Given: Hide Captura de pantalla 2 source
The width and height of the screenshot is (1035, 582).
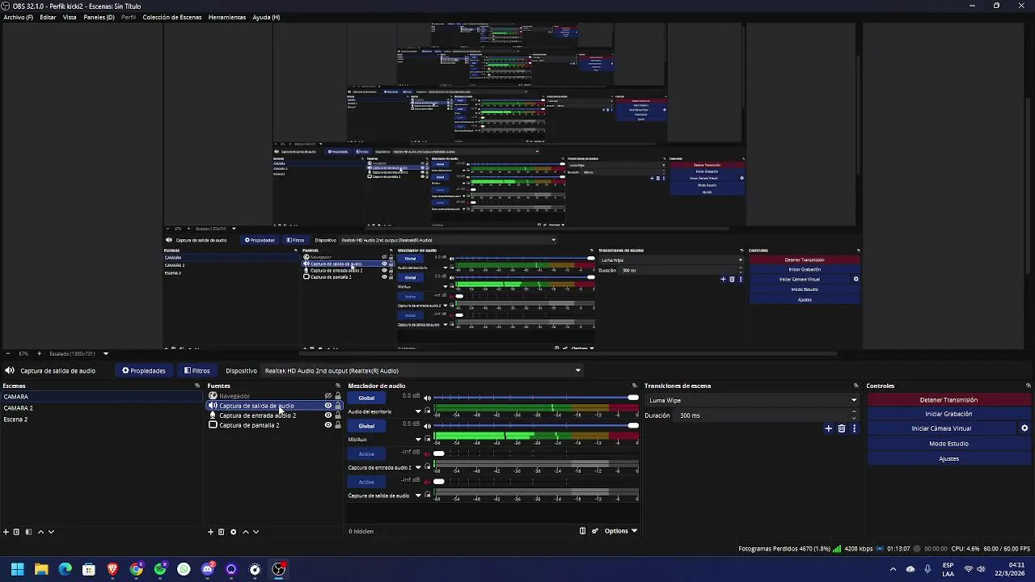Looking at the screenshot, I should tap(328, 425).
